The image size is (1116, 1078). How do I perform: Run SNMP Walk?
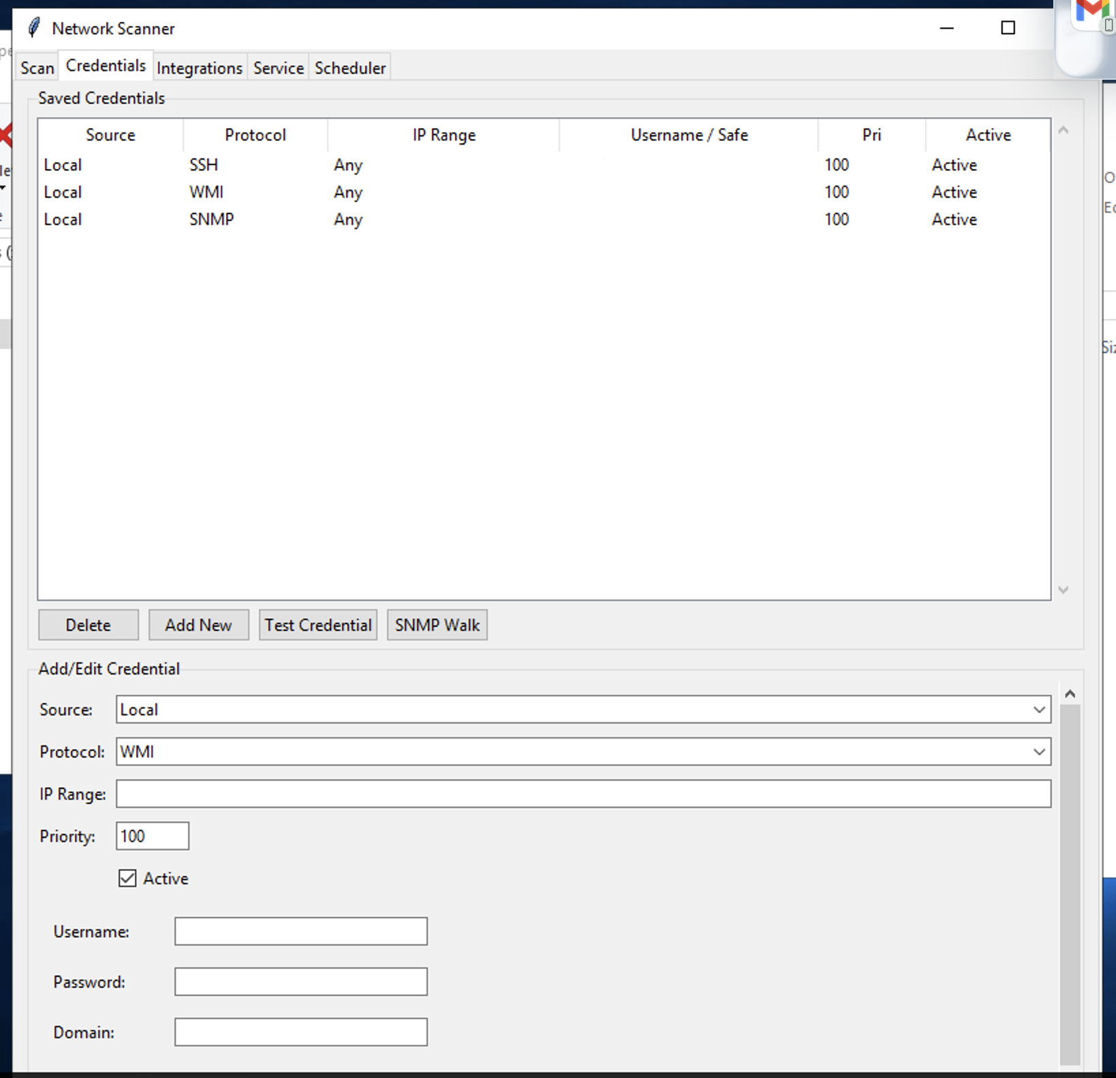coord(437,625)
